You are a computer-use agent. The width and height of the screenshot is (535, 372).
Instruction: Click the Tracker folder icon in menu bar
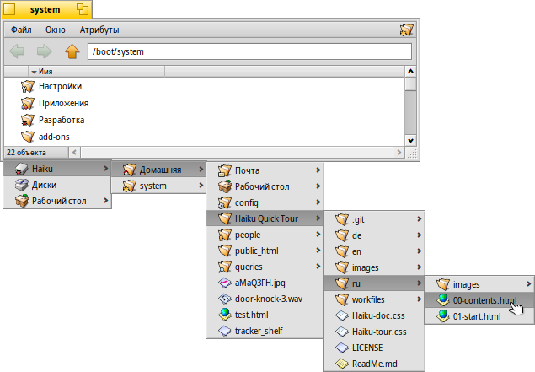tap(406, 30)
